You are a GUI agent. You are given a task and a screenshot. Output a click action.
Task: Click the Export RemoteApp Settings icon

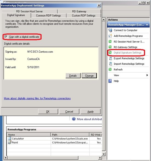110,58
